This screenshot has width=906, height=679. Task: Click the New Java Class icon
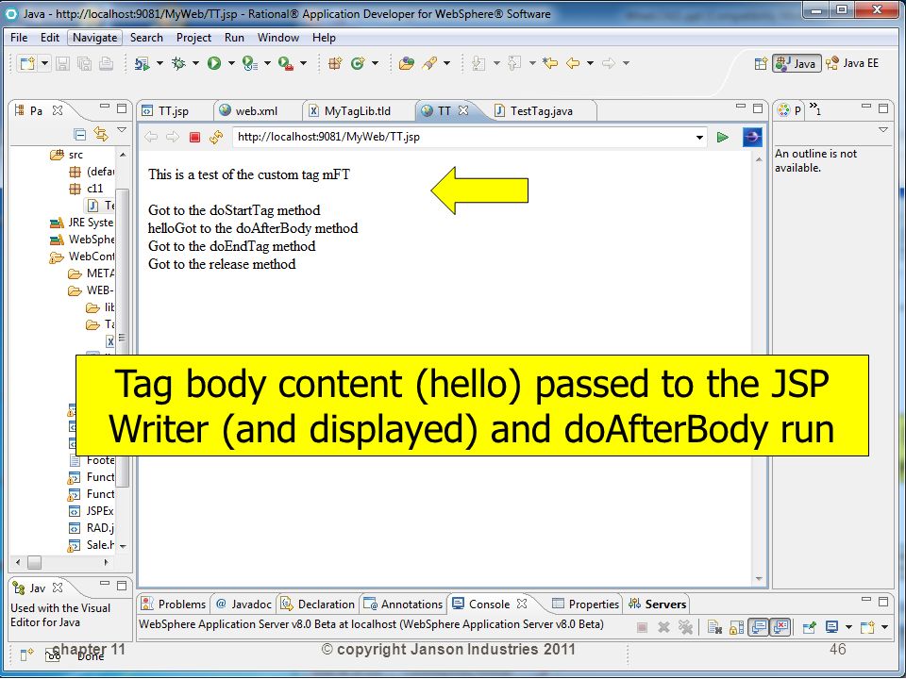coord(358,63)
